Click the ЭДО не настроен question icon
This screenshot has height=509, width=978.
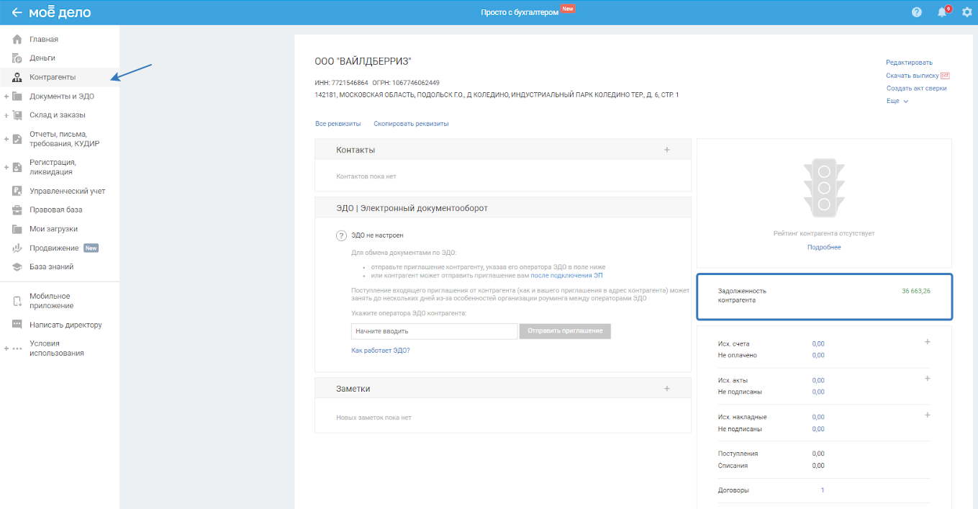(x=342, y=235)
